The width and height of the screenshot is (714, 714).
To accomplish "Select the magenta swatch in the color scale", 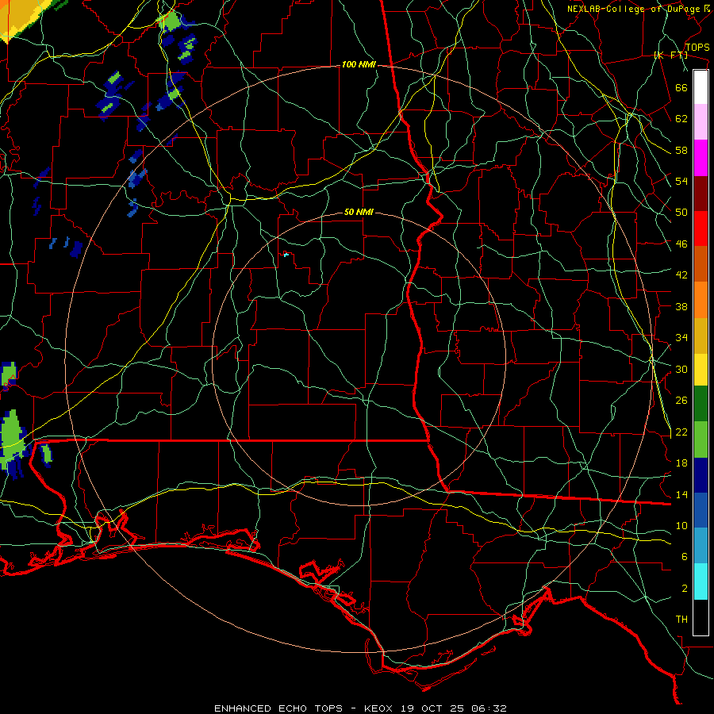I will tap(701, 158).
